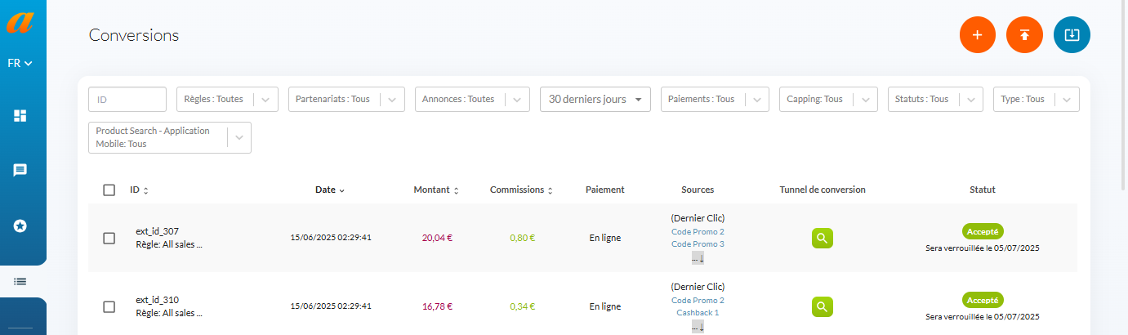Check the box for ext_id_310
Viewport: 1128px width, 335px height.
point(109,306)
